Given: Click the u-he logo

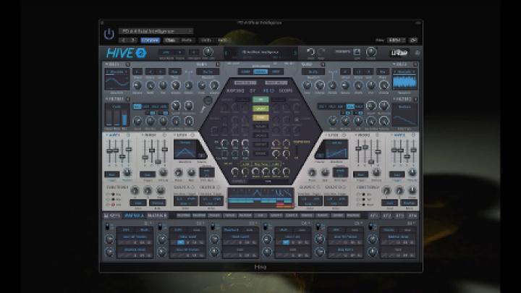Looking at the screenshot, I should pyautogui.click(x=399, y=53).
